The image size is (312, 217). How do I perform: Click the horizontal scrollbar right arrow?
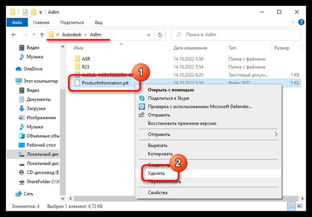pyautogui.click(x=302, y=199)
